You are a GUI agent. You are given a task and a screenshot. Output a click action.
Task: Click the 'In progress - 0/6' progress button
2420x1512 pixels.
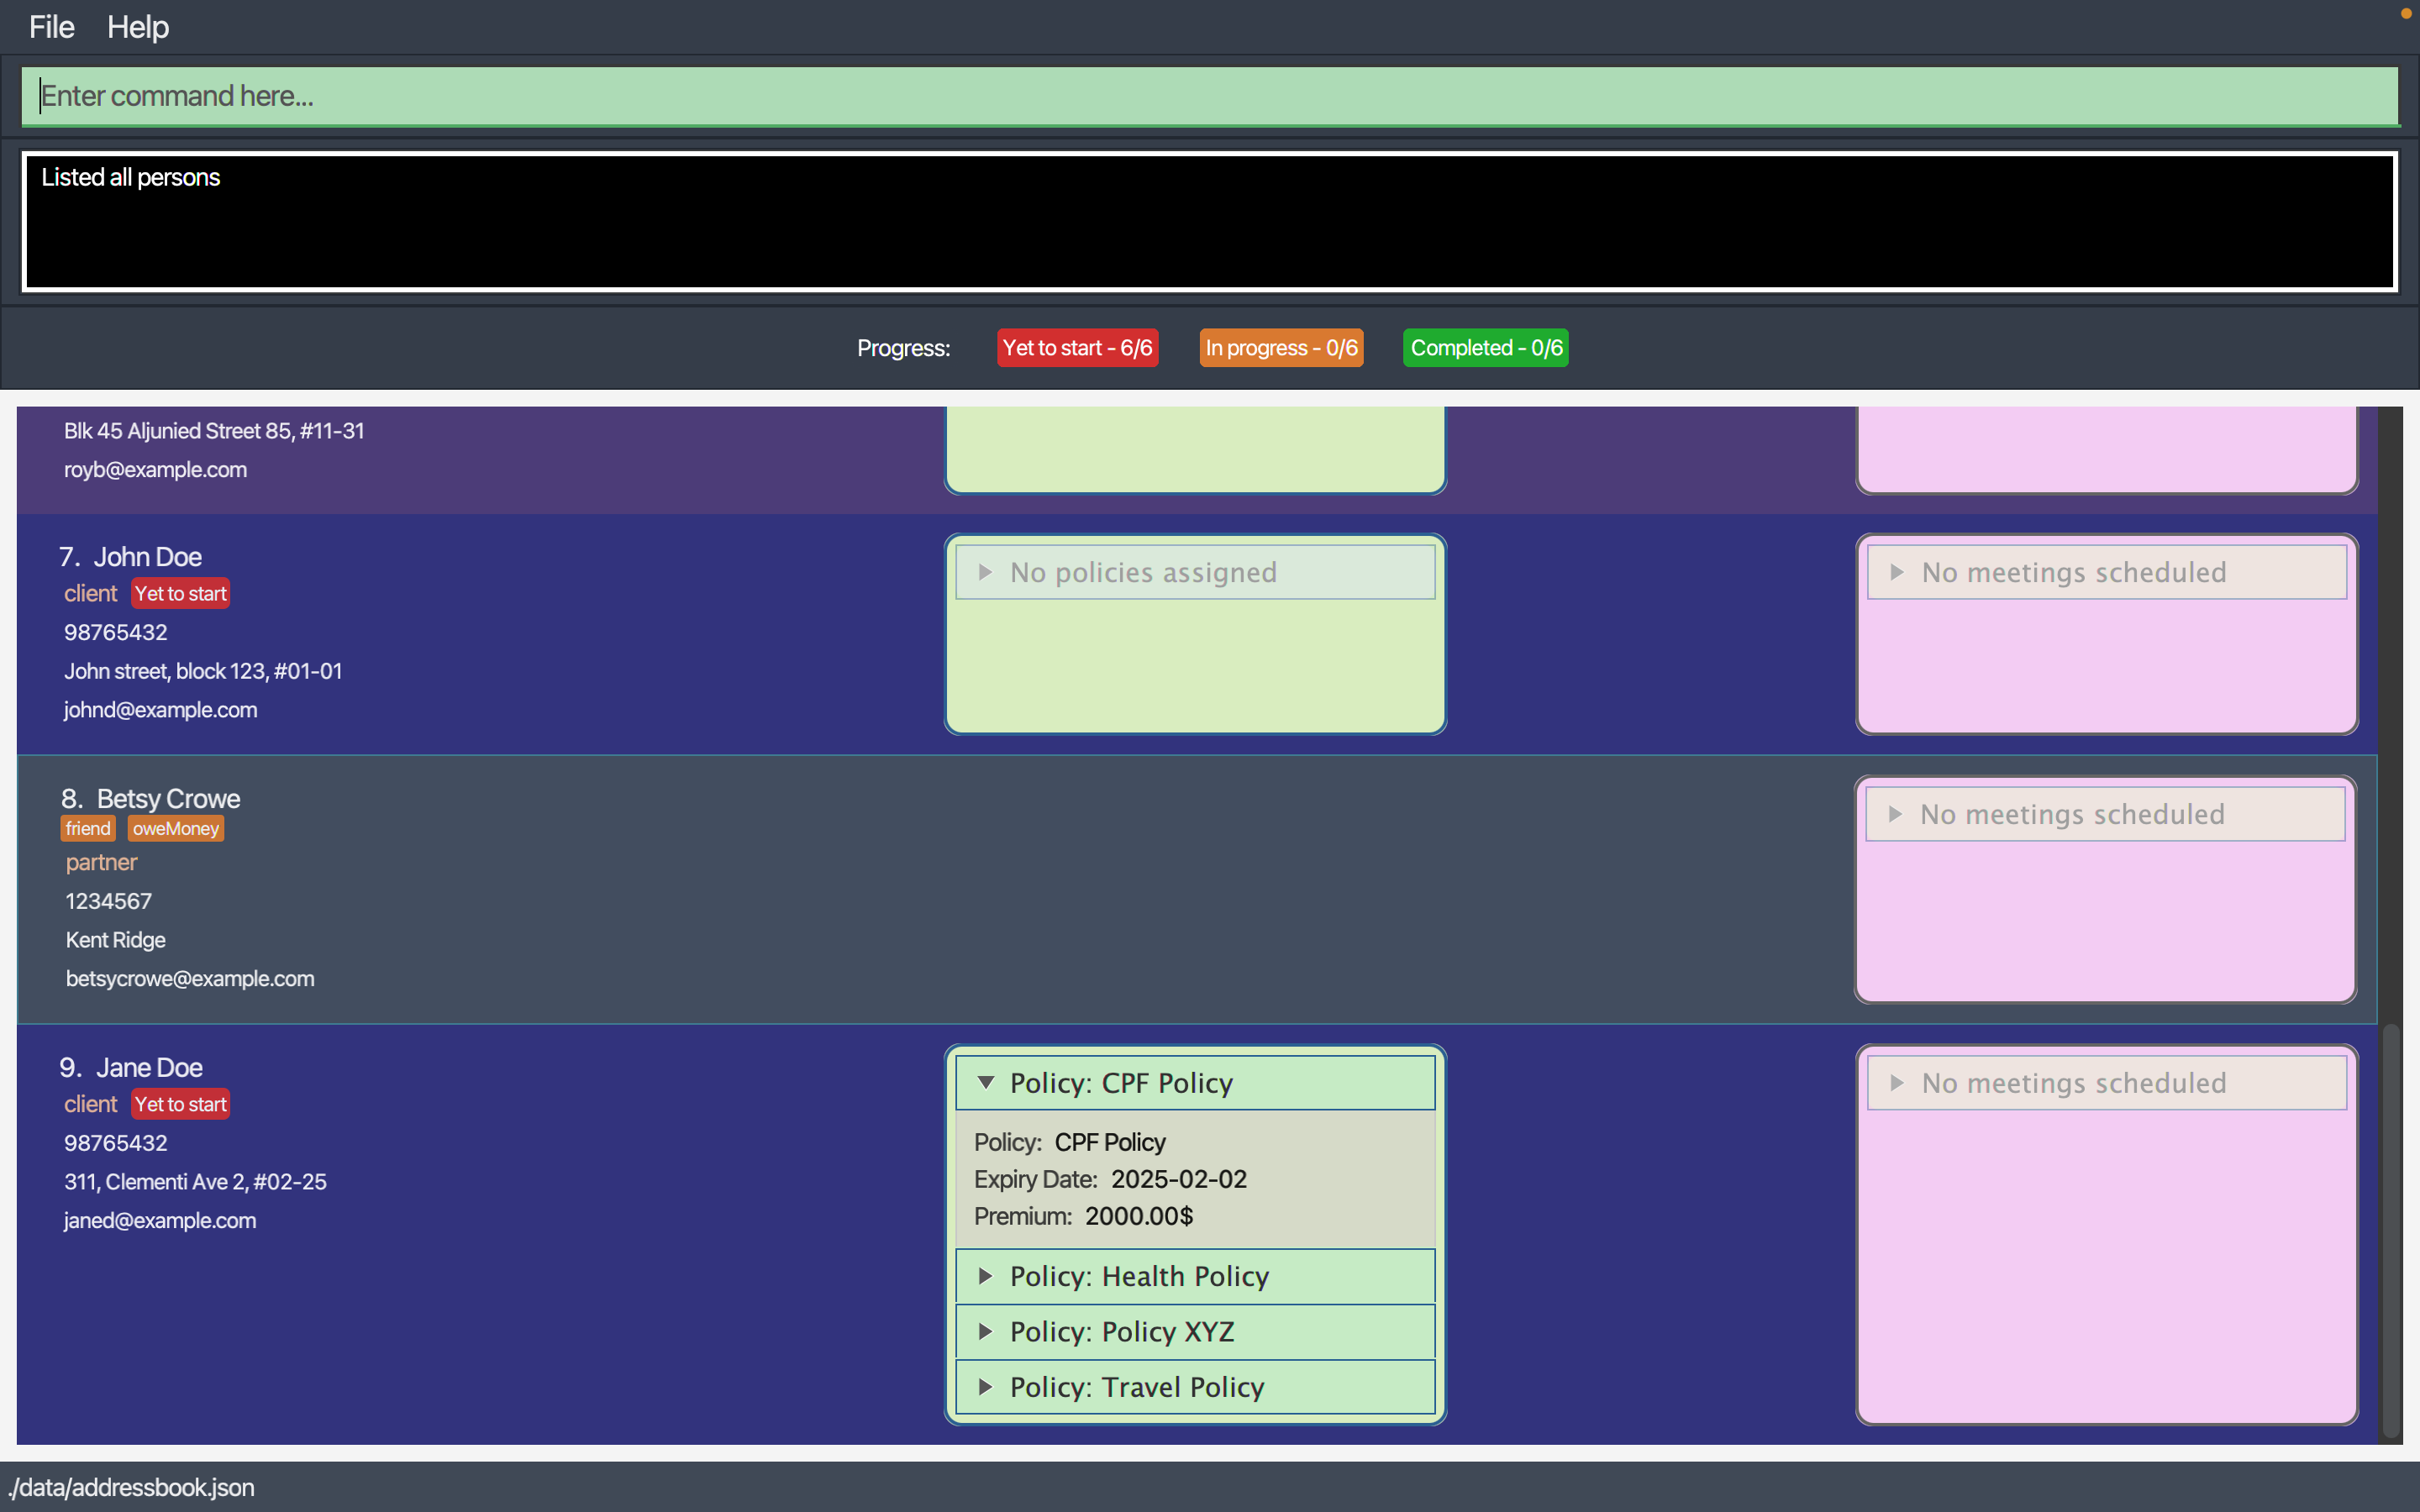pos(1284,347)
